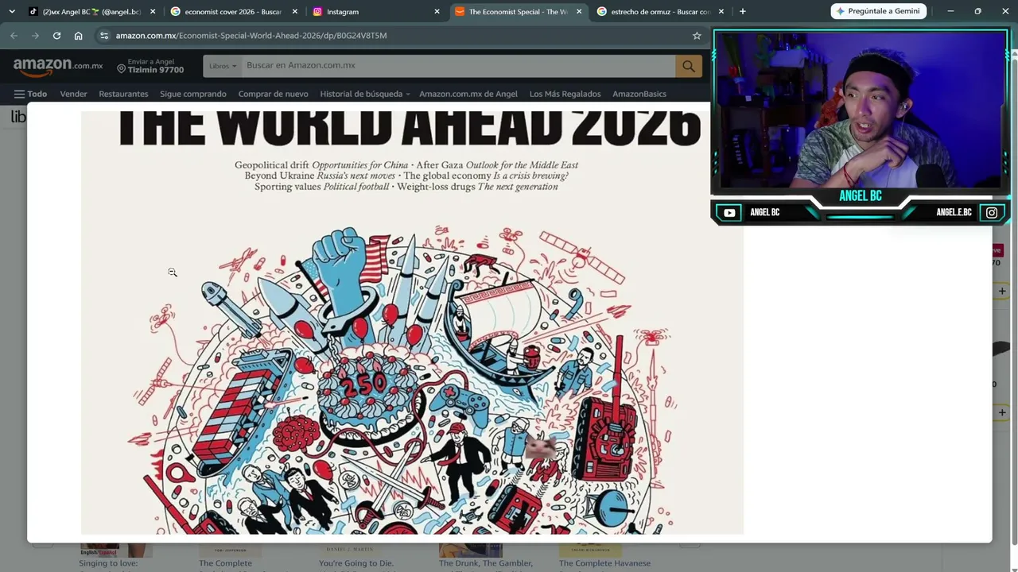Bookmark this page with the star
Viewport: 1018px width, 572px height.
(697, 36)
